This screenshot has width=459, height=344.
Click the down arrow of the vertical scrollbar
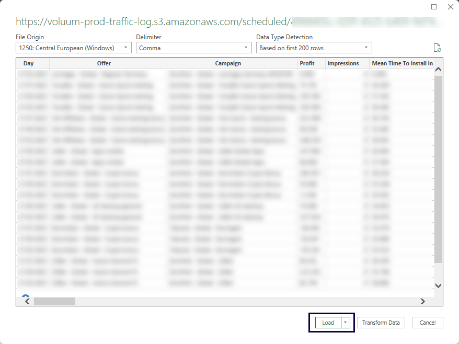(x=438, y=285)
